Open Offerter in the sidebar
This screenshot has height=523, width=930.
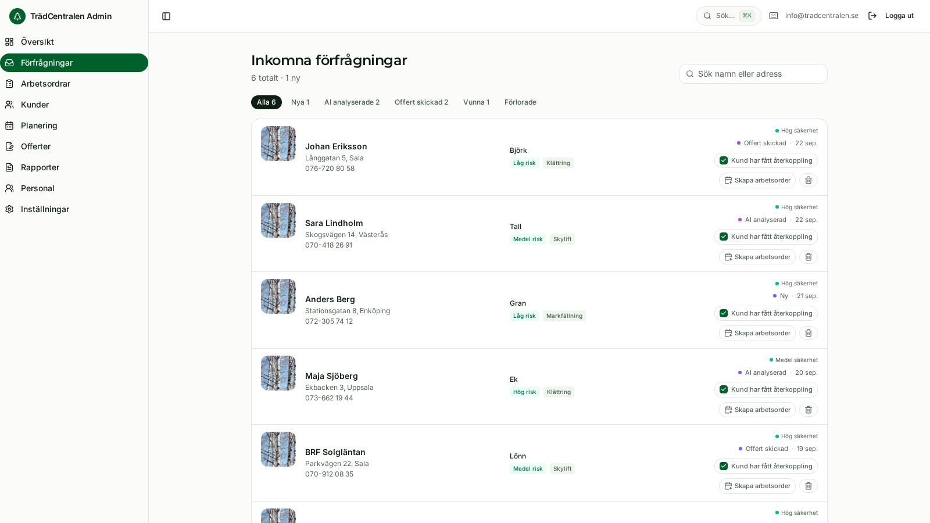74,146
